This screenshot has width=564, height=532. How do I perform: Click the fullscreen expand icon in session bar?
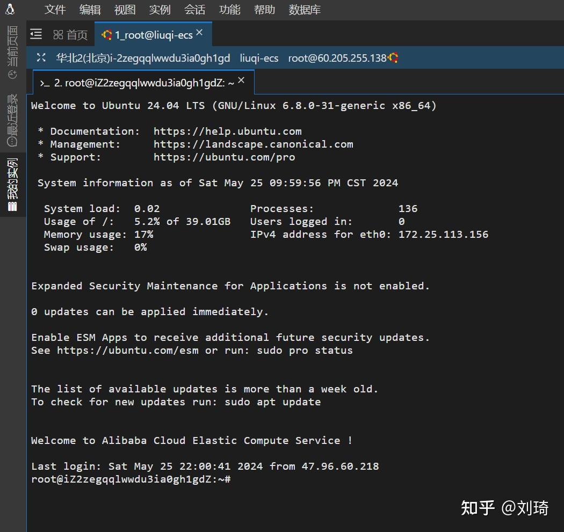click(41, 57)
